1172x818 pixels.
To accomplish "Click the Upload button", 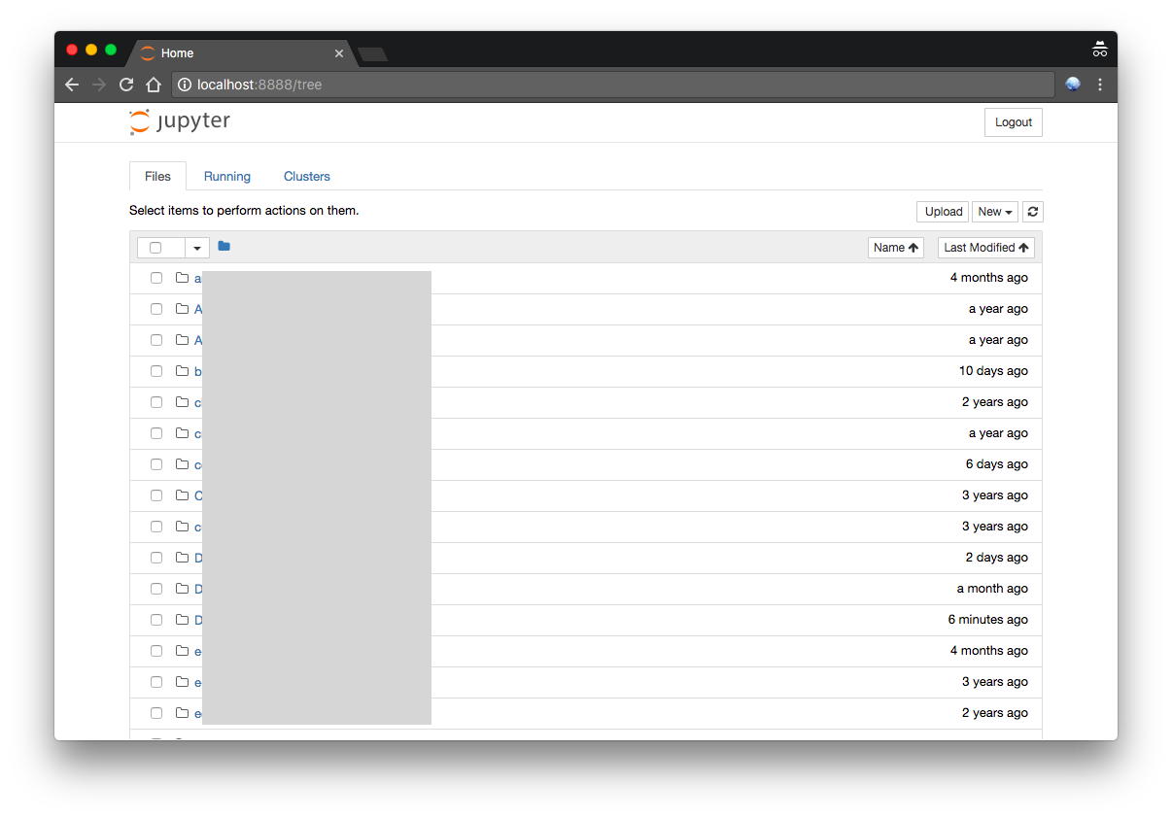I will tap(943, 212).
